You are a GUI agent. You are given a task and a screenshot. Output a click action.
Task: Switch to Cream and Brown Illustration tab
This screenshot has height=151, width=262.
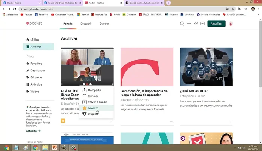click(x=63, y=3)
